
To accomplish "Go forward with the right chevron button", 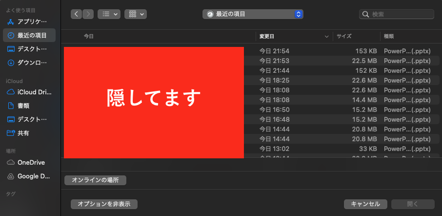I will [x=88, y=14].
